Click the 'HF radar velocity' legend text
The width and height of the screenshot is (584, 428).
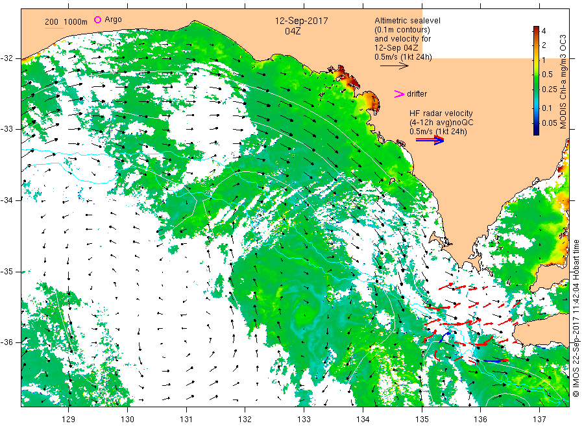click(441, 113)
